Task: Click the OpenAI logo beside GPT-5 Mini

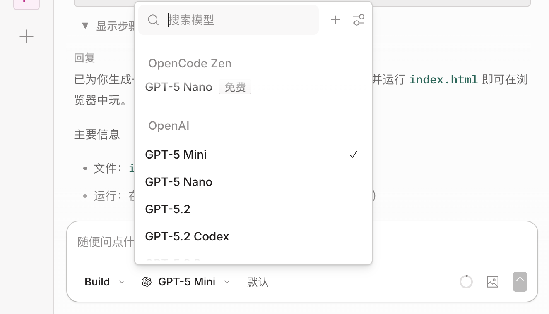Action: 147,282
